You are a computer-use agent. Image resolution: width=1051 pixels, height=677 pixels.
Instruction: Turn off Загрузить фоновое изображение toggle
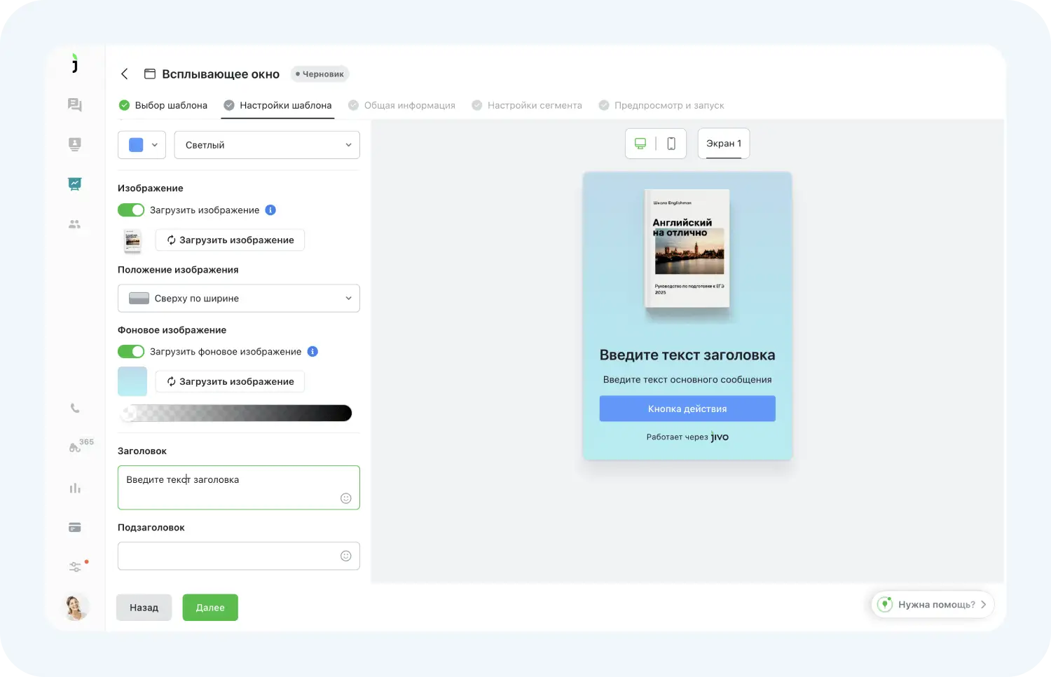(131, 352)
